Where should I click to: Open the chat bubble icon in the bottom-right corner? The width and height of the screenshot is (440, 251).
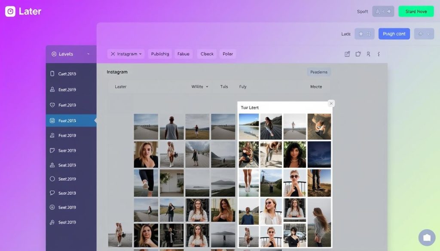click(x=427, y=237)
